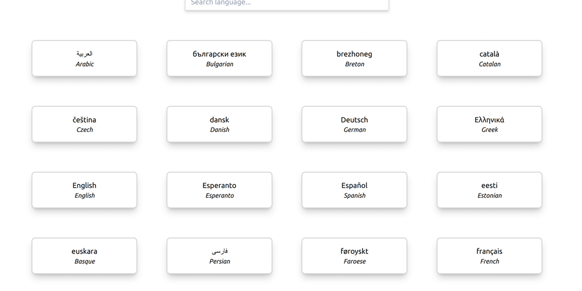Choose Bulgarian from the language grid

219,58
